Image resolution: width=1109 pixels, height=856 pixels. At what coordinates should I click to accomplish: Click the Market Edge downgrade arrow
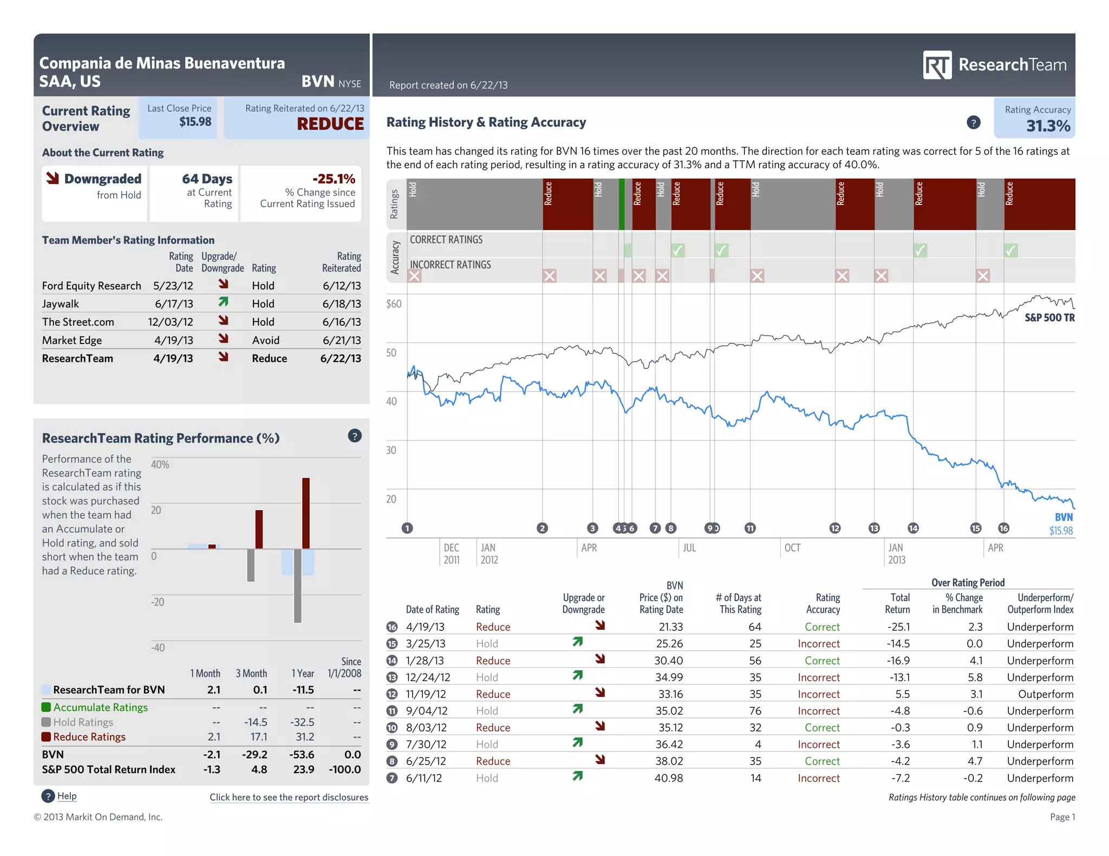point(223,339)
